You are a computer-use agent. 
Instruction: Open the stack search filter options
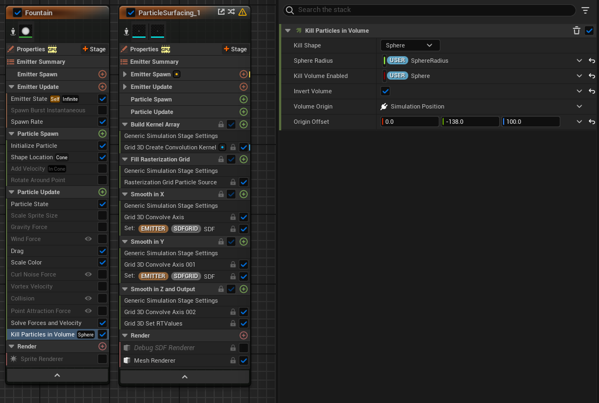(x=585, y=10)
